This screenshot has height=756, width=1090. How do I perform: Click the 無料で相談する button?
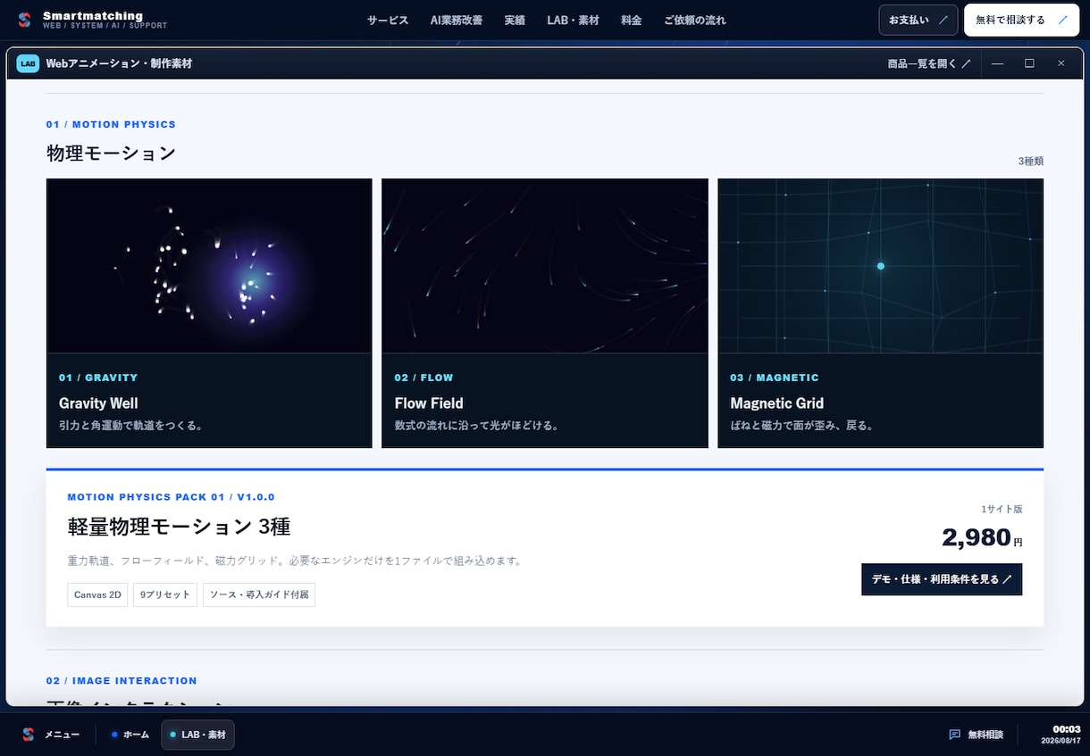click(x=1021, y=20)
